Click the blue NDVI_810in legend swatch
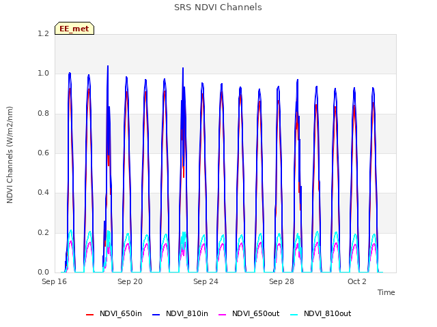This screenshot has height=327, width=437. tap(156, 315)
